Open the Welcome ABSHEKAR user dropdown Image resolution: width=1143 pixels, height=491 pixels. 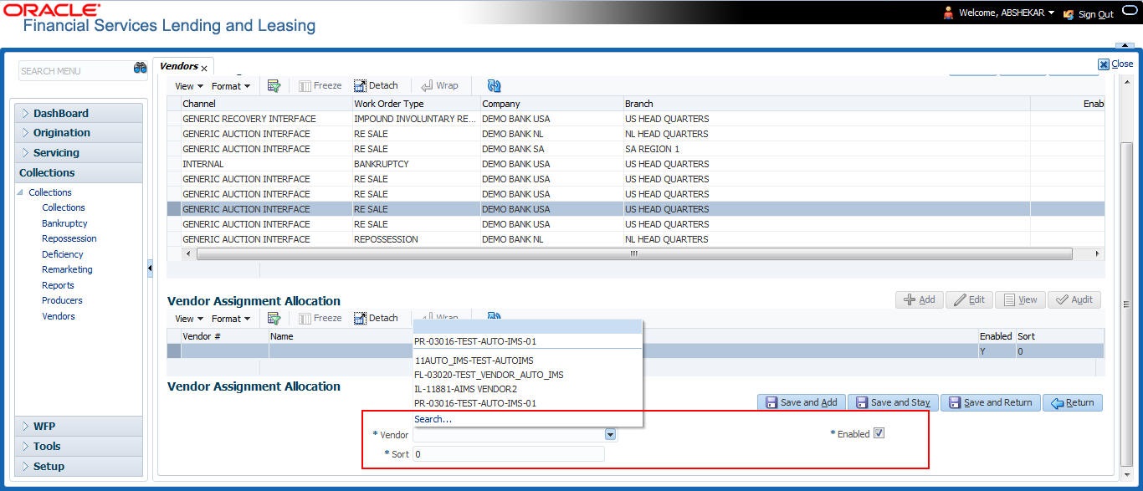(x=1051, y=13)
